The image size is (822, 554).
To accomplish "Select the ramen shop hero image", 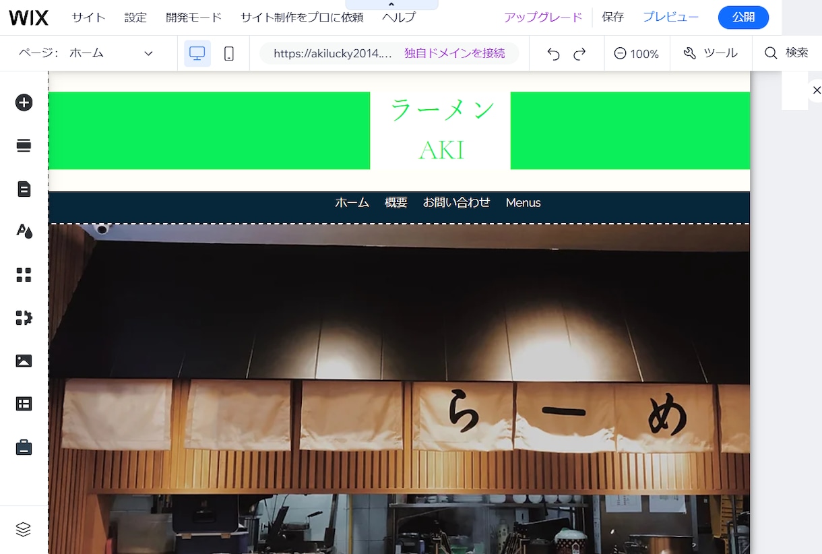I will (x=399, y=389).
